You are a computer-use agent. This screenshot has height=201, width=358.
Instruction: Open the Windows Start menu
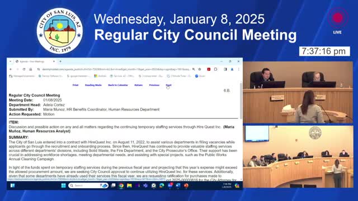(63, 185)
